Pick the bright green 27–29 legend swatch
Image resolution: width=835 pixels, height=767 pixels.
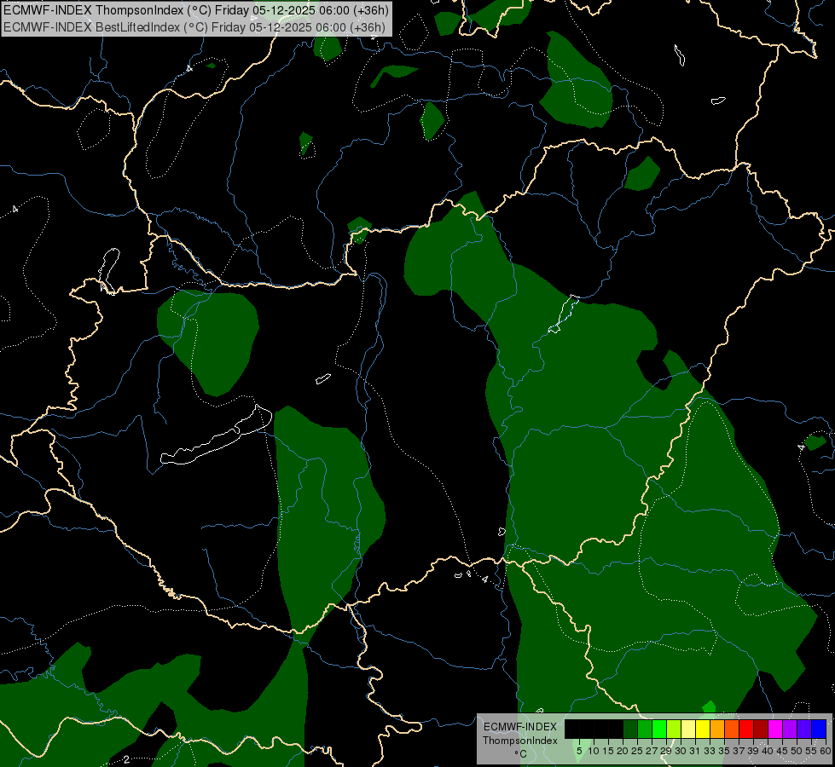click(x=659, y=729)
